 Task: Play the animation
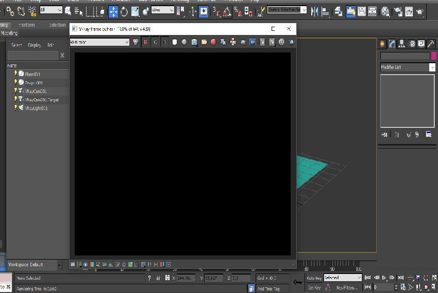(384, 278)
